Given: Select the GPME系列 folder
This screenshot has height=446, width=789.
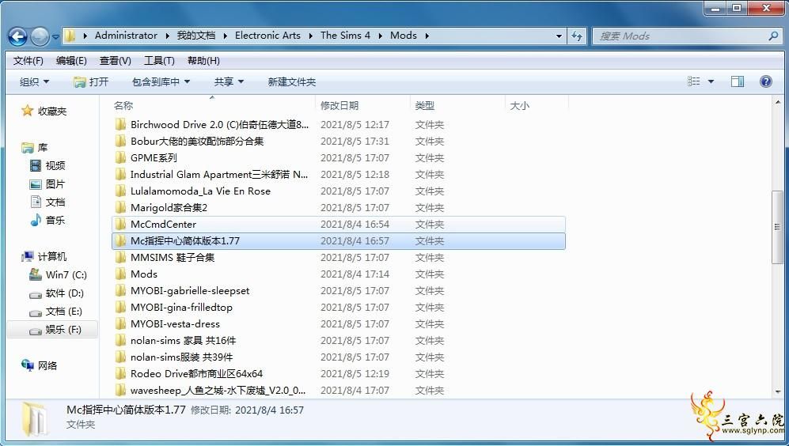Looking at the screenshot, I should click(x=339, y=158).
